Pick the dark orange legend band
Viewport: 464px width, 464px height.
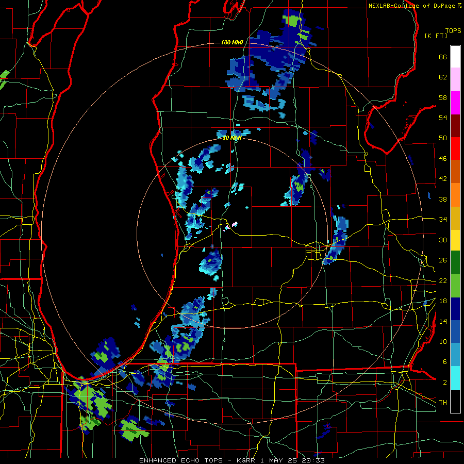[x=455, y=172]
